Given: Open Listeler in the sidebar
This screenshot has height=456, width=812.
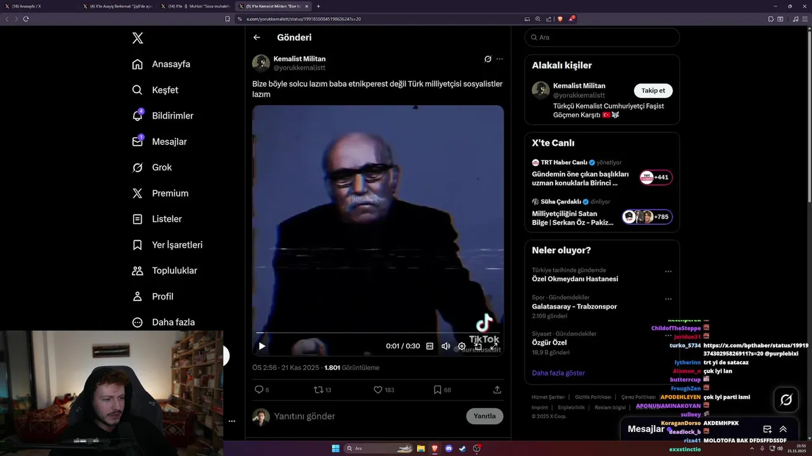Looking at the screenshot, I should 157,219.
